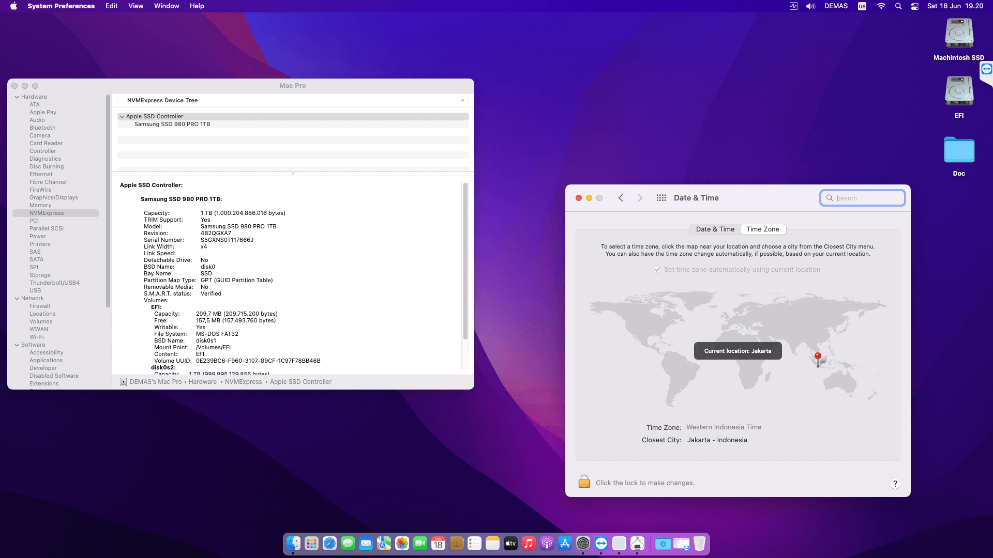Open Podcasts from the Dock
Image resolution: width=993 pixels, height=558 pixels.
click(x=547, y=544)
